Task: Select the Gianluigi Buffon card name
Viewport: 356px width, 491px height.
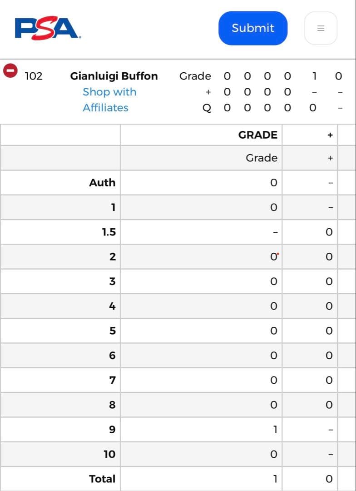Action: pyautogui.click(x=114, y=76)
